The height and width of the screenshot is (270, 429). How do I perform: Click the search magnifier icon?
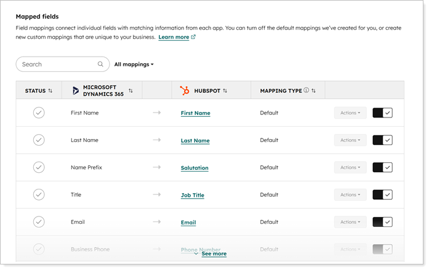coord(100,64)
